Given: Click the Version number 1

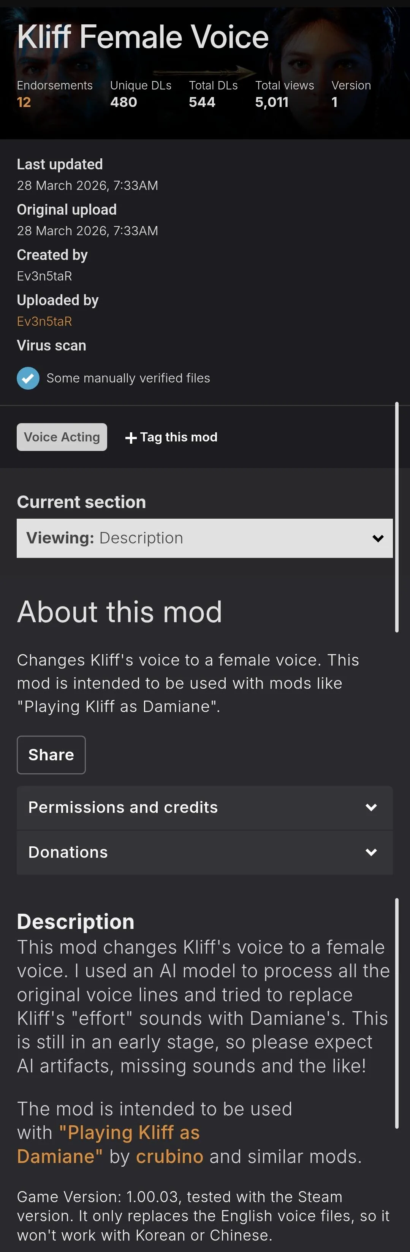Looking at the screenshot, I should (334, 102).
